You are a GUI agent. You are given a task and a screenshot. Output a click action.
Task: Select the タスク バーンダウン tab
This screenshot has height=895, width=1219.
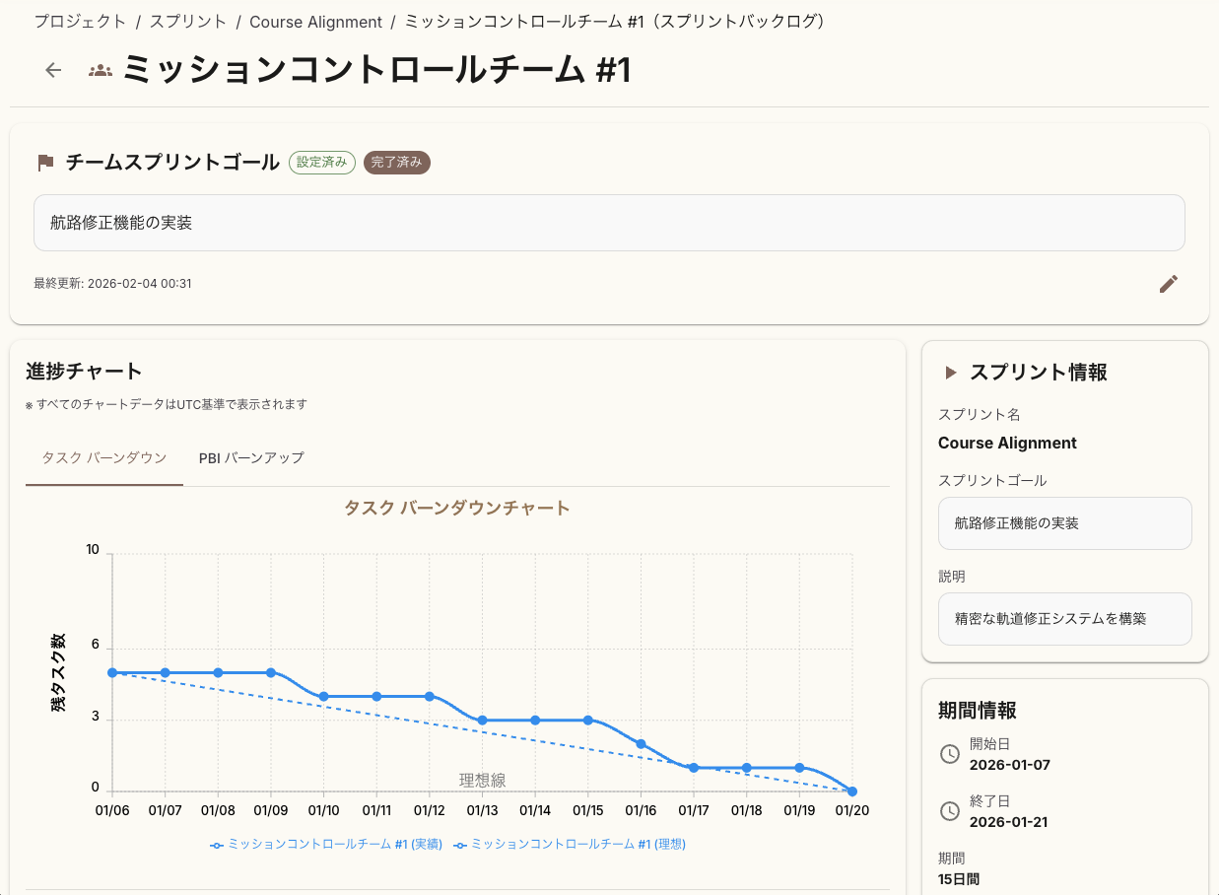(103, 457)
